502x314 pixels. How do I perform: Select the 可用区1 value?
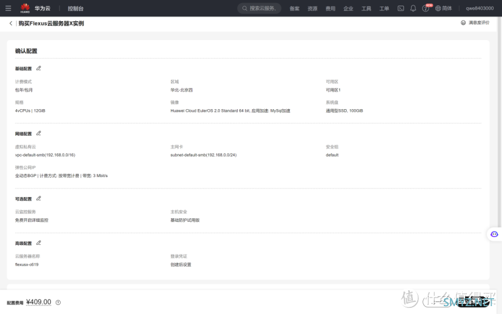(333, 90)
